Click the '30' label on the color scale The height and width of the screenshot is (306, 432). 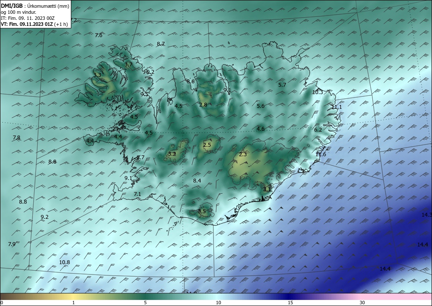click(362, 303)
